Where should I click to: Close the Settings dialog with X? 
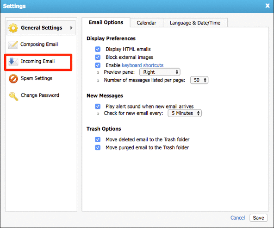[268, 6]
